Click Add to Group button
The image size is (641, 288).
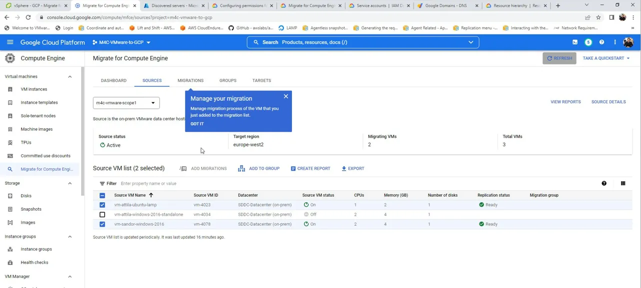pos(259,169)
